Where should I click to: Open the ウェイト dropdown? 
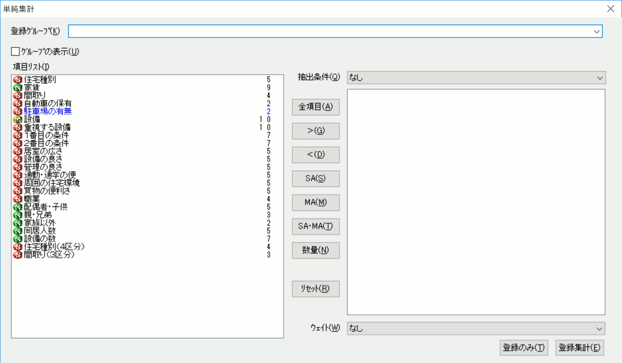click(600, 329)
